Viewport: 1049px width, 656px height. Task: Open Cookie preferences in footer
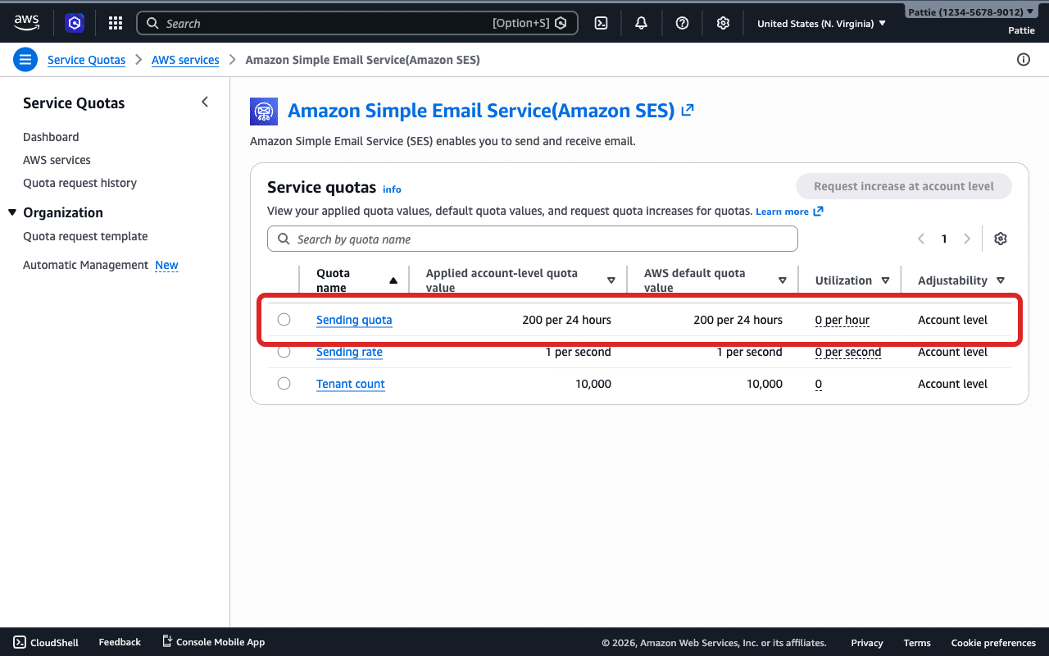pos(993,643)
